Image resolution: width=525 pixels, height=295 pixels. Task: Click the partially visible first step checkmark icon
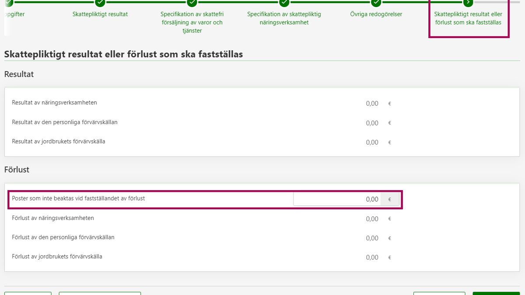(x=8, y=2)
